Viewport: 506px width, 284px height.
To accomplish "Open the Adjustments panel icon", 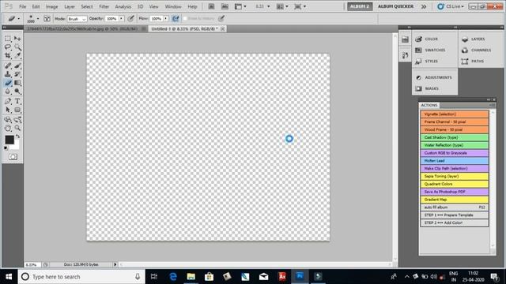I will 418,77.
